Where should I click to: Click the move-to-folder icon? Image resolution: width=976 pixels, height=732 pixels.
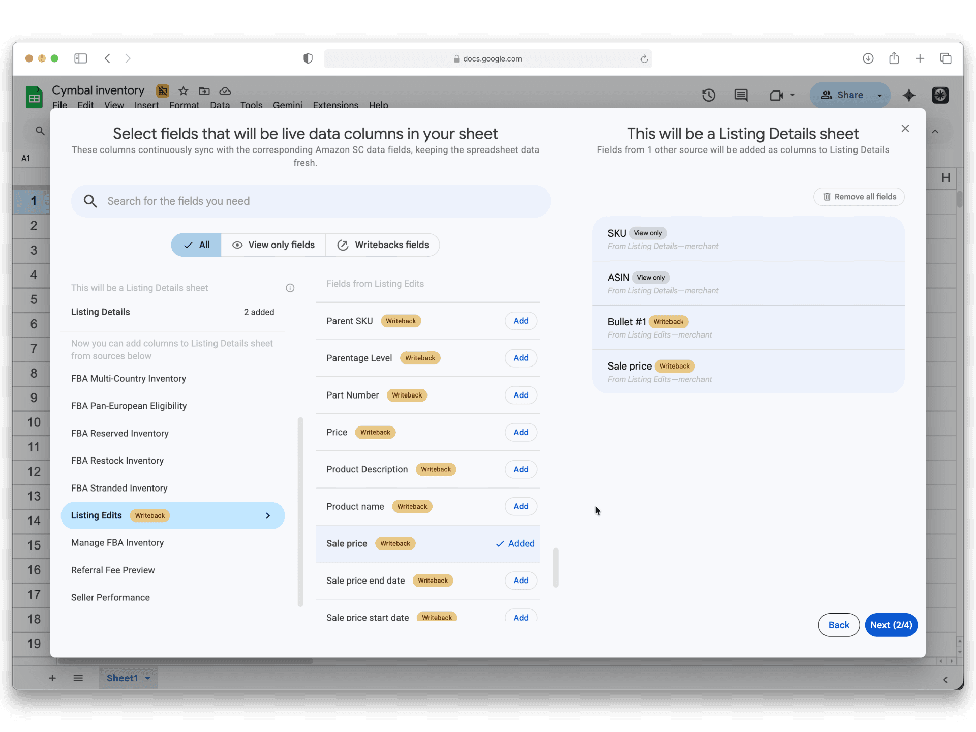tap(204, 91)
